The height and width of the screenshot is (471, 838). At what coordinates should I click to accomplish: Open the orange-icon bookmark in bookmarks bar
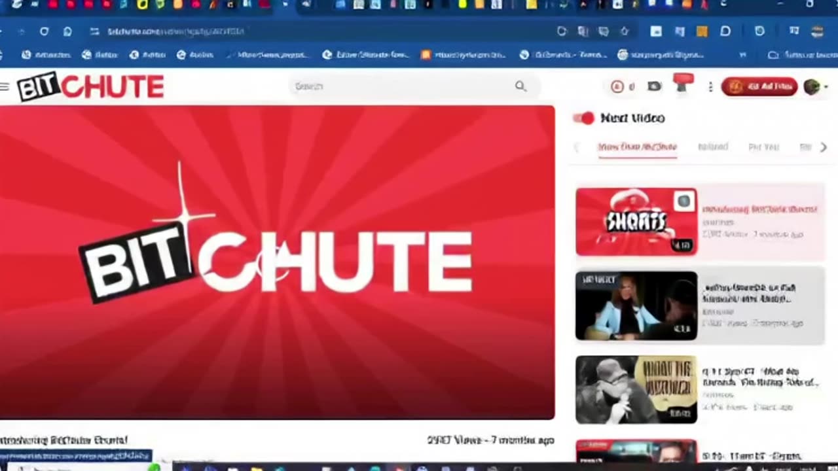tap(426, 55)
